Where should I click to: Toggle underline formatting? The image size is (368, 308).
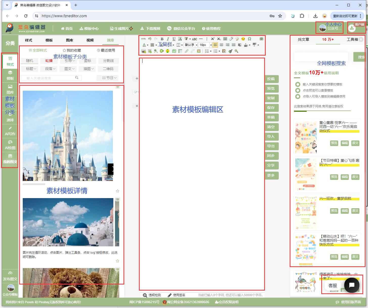coord(174,39)
